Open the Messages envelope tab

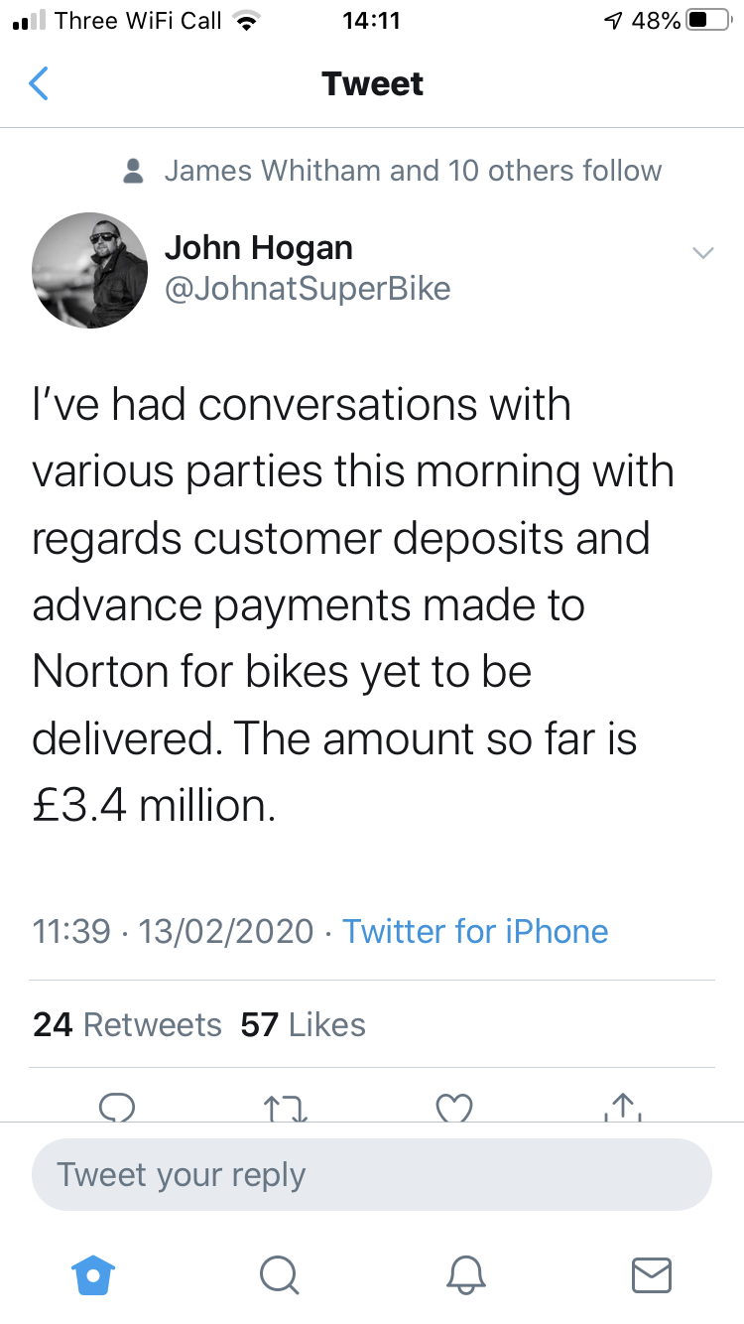point(652,1274)
